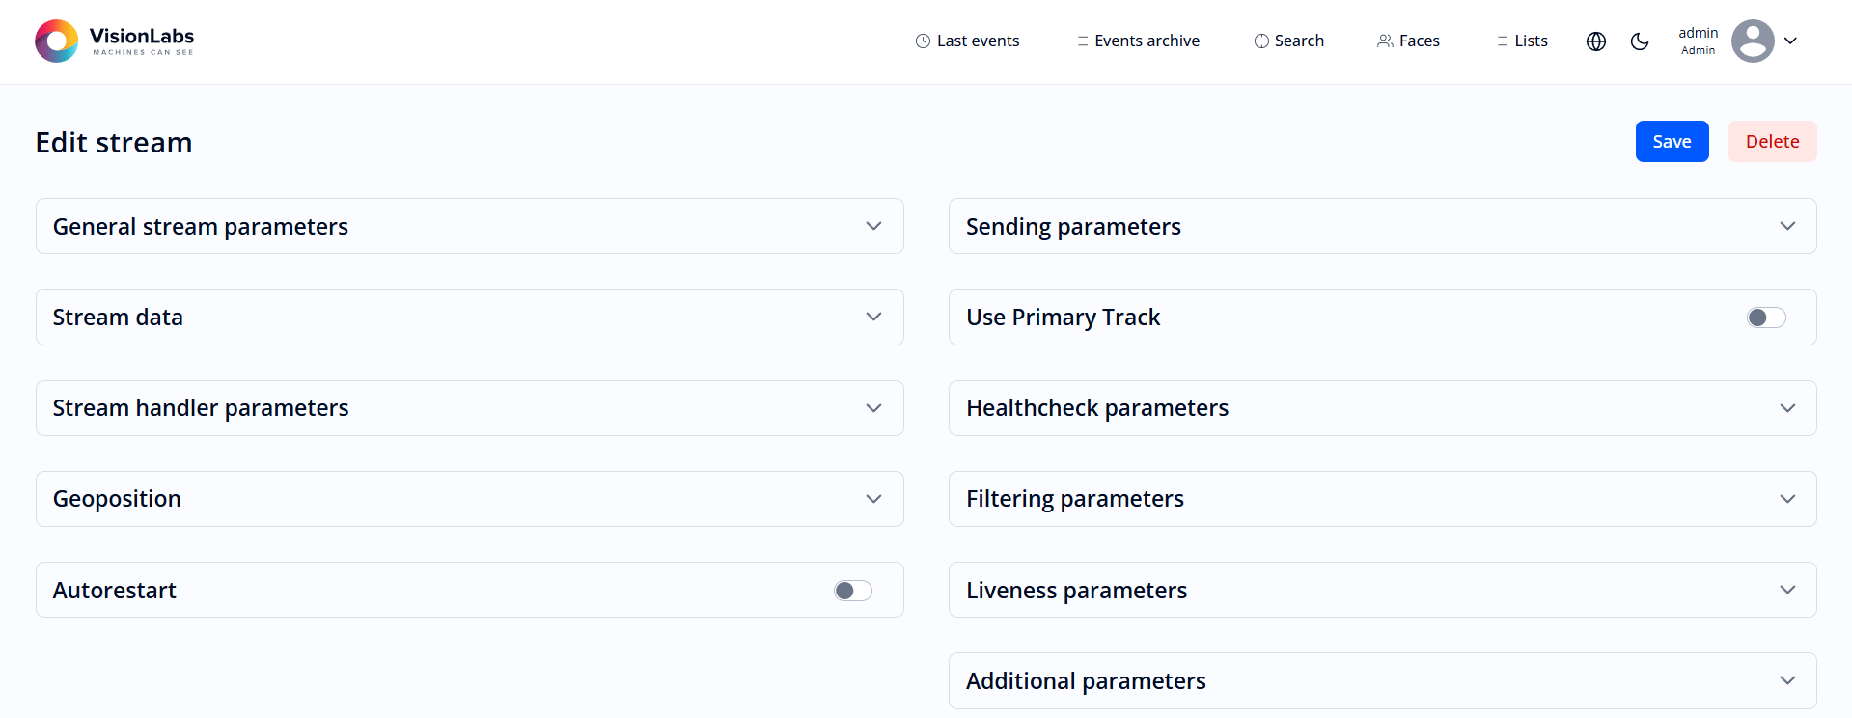
Task: Click the VisionLabs logo
Action: click(x=114, y=41)
